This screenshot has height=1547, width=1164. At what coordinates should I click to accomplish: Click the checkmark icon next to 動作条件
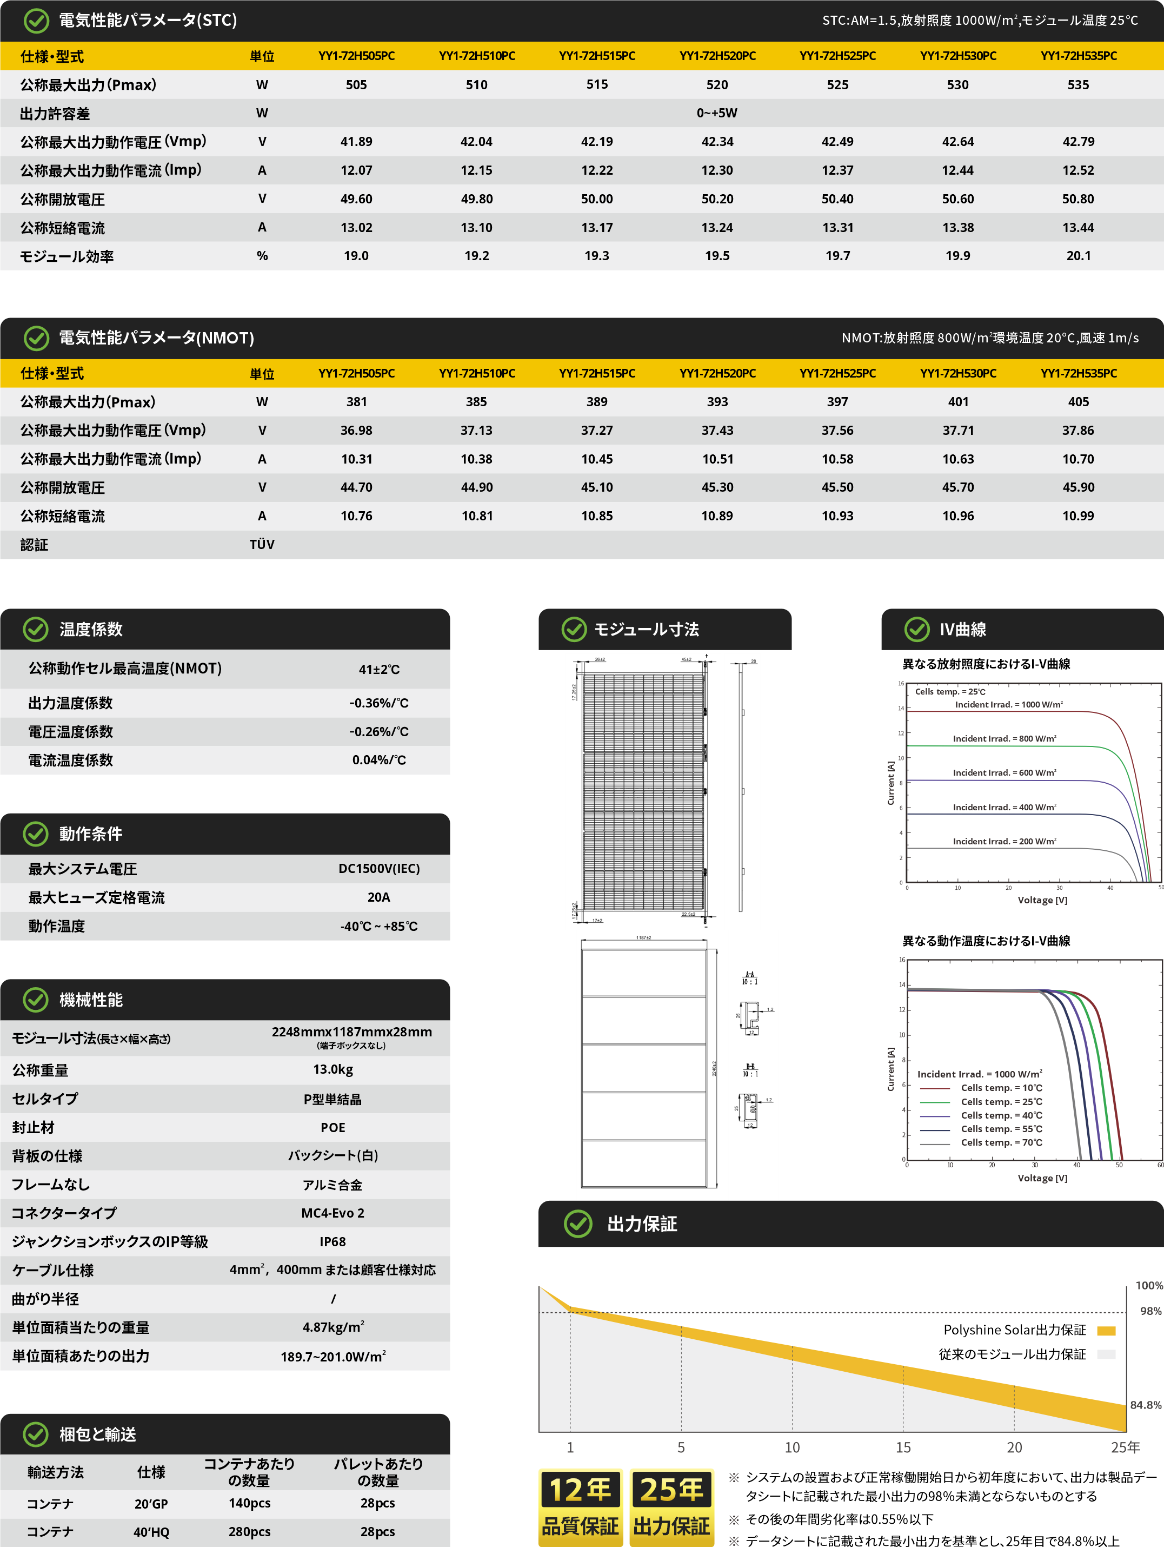[x=36, y=834]
